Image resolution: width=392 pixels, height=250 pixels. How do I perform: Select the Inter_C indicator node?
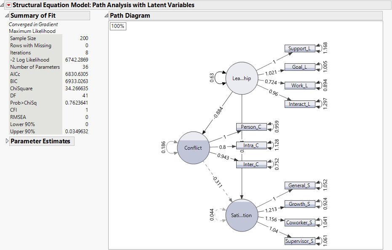pos(251,164)
